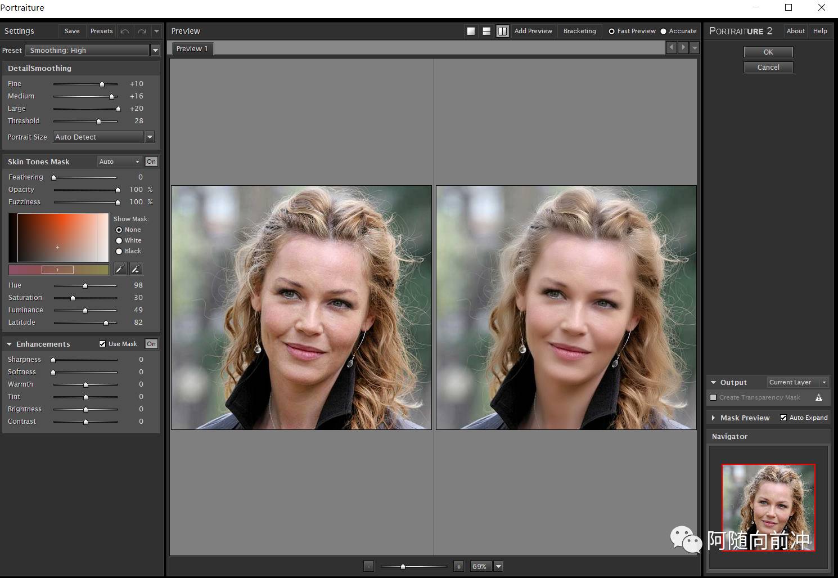Image resolution: width=838 pixels, height=578 pixels.
Task: Click the undo arrow in Settings
Action: pyautogui.click(x=125, y=31)
